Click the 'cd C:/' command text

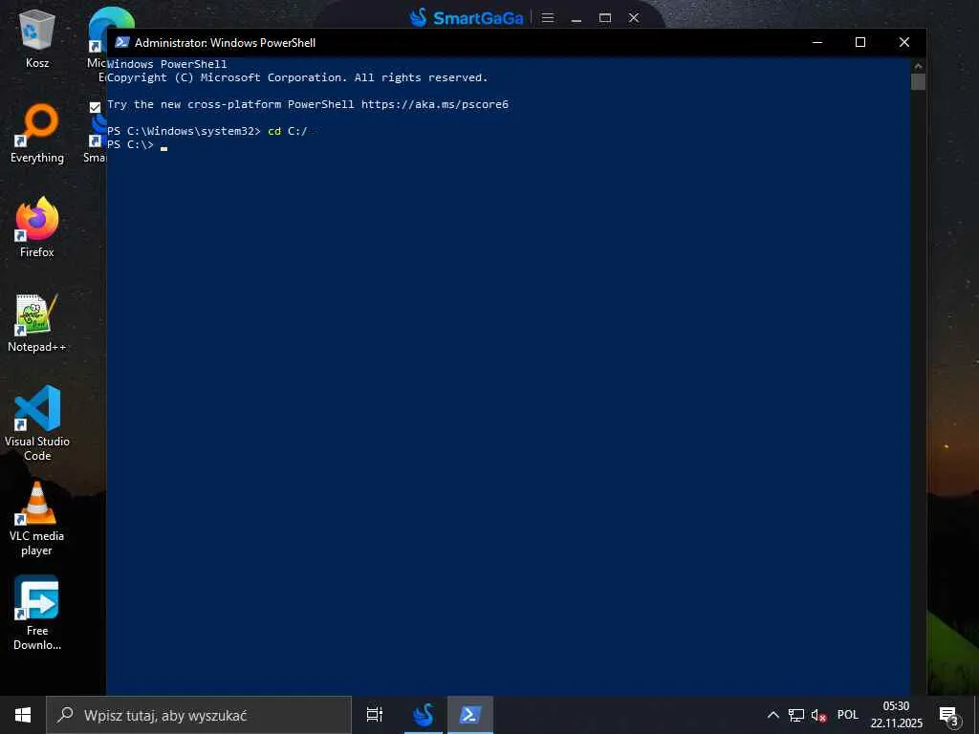287,131
